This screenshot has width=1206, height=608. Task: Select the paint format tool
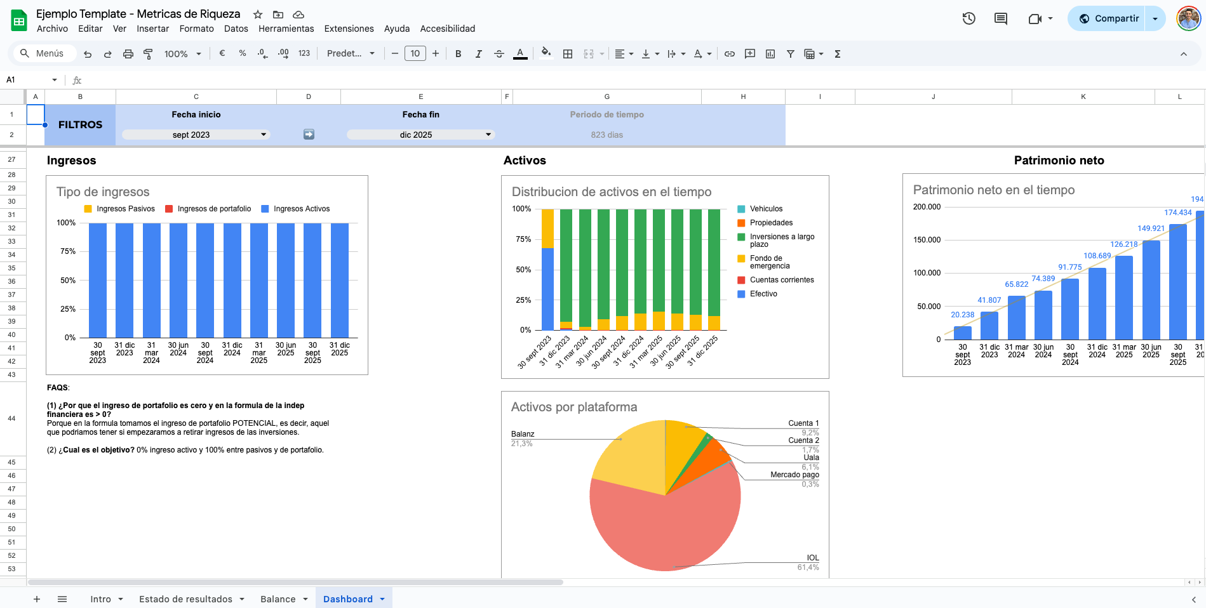tap(148, 54)
